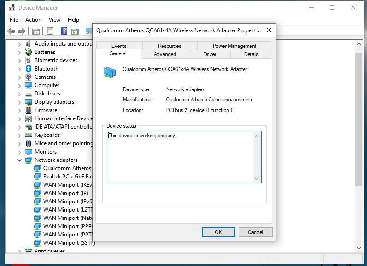This screenshot has height=266, width=367.
Task: Open the File menu
Action: [14, 20]
